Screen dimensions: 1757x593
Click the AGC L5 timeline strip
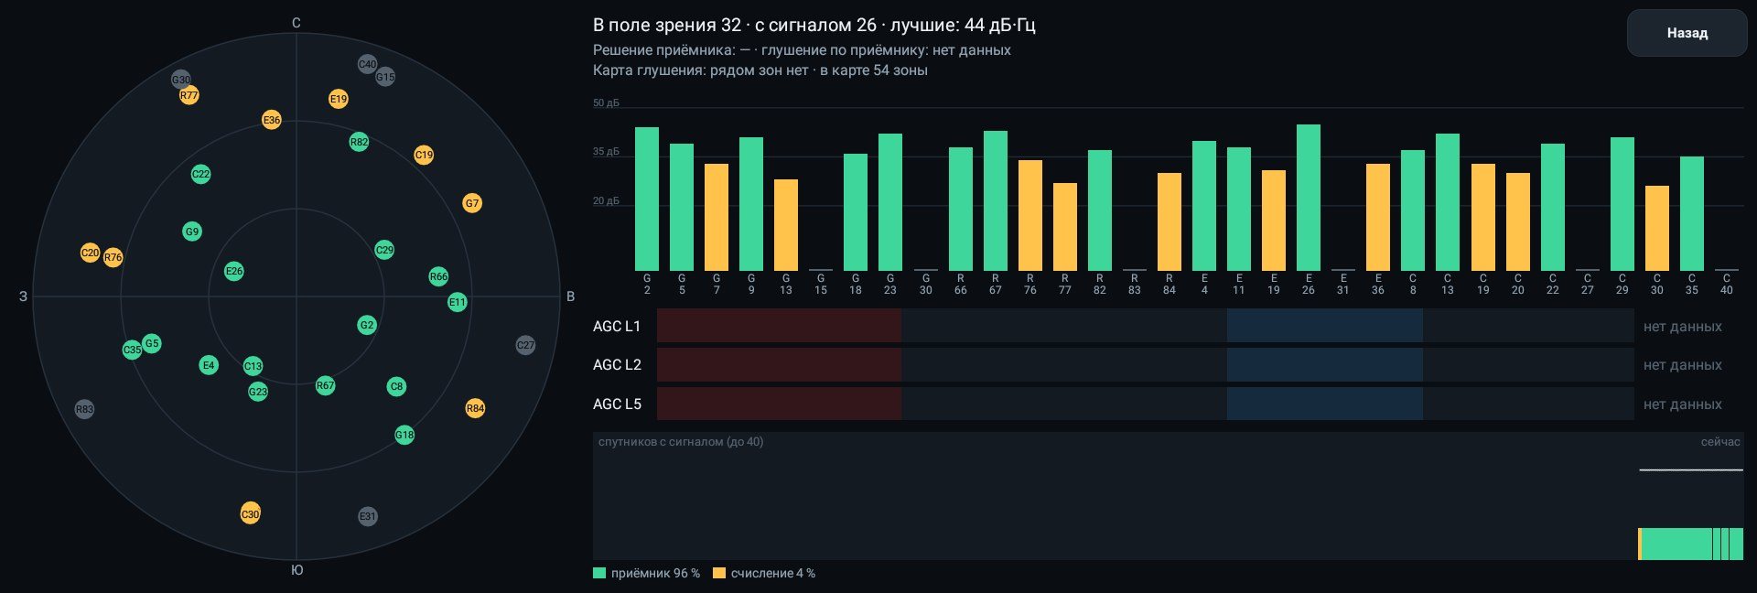[1146, 404]
